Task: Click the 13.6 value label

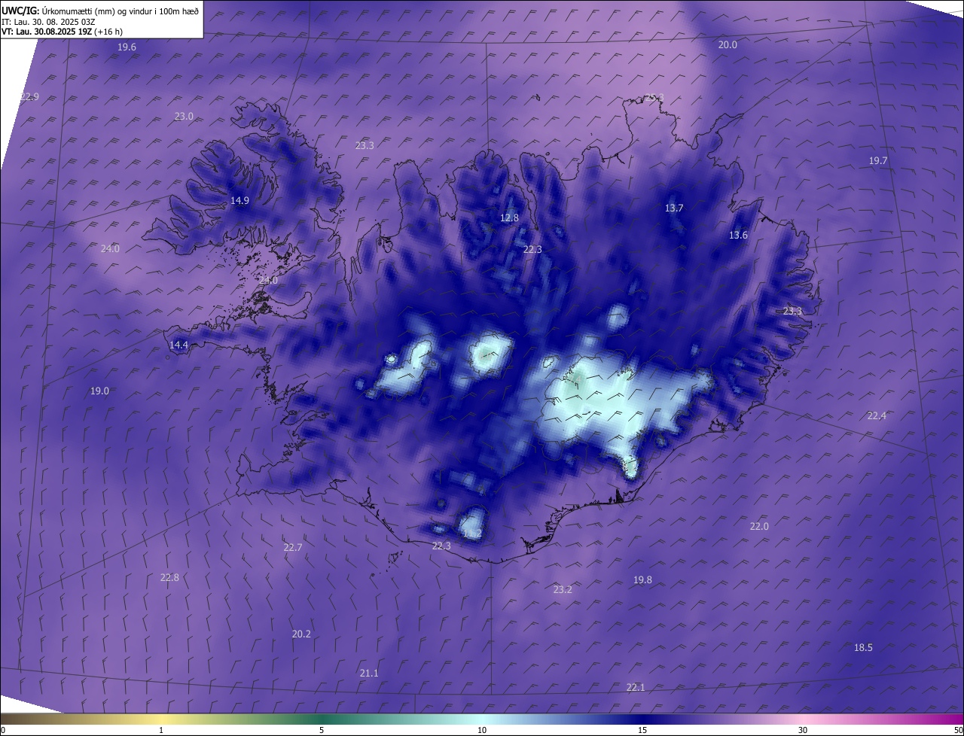Action: coord(738,236)
